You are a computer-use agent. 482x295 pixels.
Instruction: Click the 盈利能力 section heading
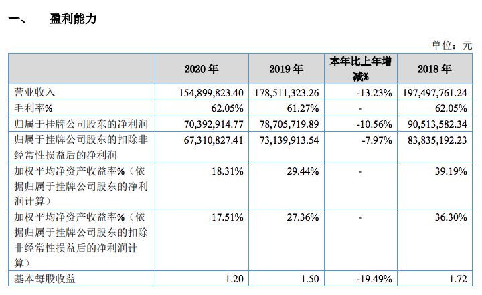(x=74, y=19)
